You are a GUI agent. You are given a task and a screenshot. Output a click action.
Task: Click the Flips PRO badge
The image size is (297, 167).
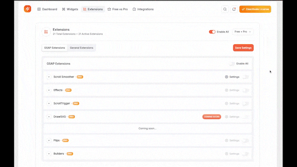tap(65, 140)
